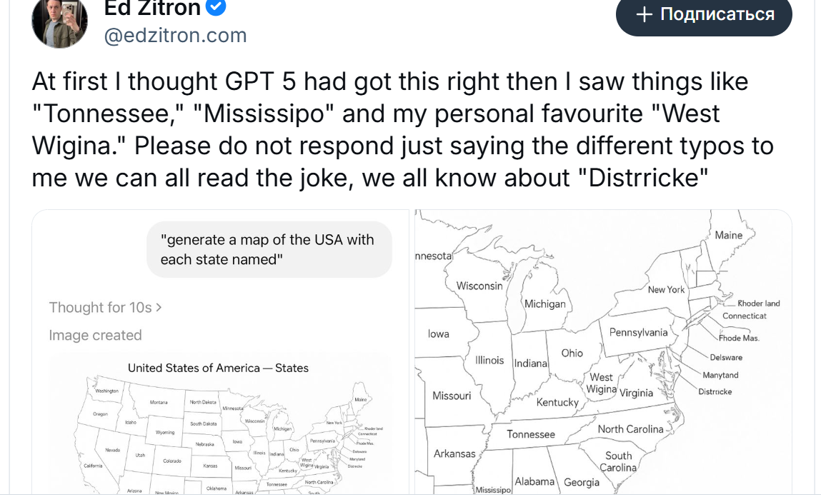821x502 pixels.
Task: Click the 'Distrricke' label on the map
Action: click(x=715, y=391)
